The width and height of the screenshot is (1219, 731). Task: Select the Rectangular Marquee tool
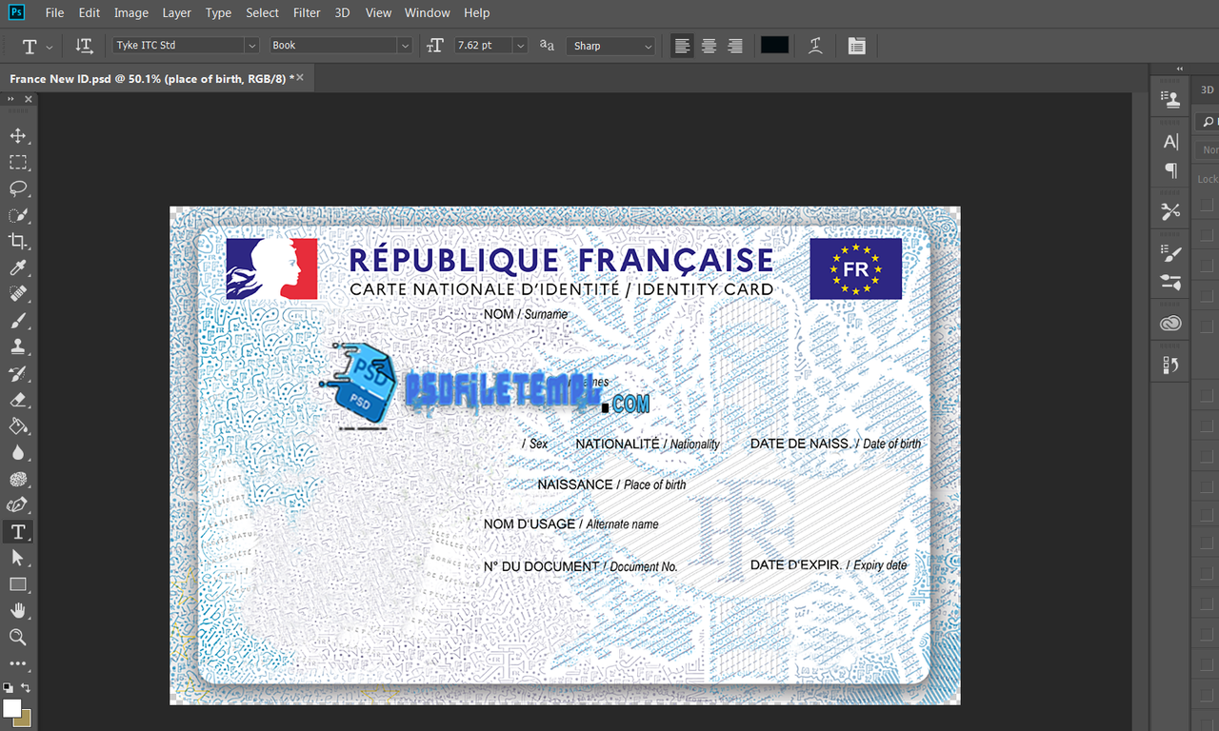(18, 163)
